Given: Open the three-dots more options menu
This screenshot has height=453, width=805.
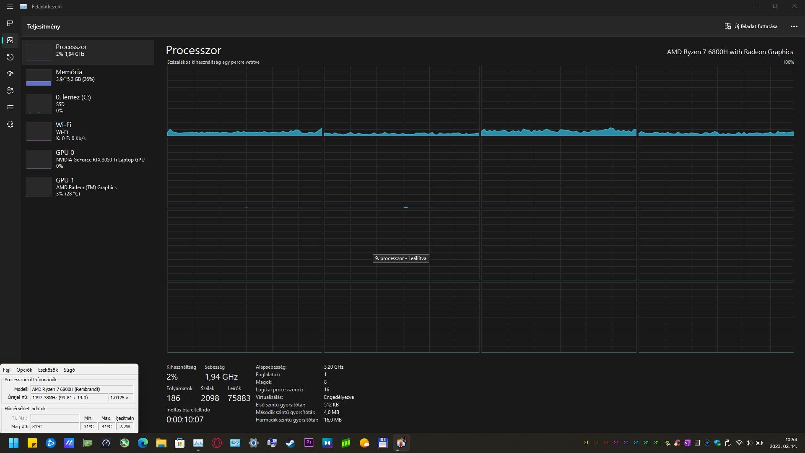Looking at the screenshot, I should click(794, 26).
